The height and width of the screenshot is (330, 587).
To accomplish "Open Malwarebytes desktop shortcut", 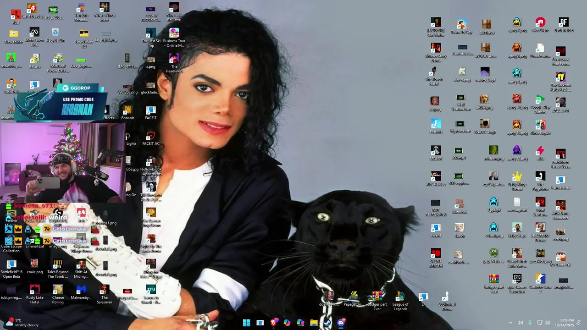I will [81, 292].
